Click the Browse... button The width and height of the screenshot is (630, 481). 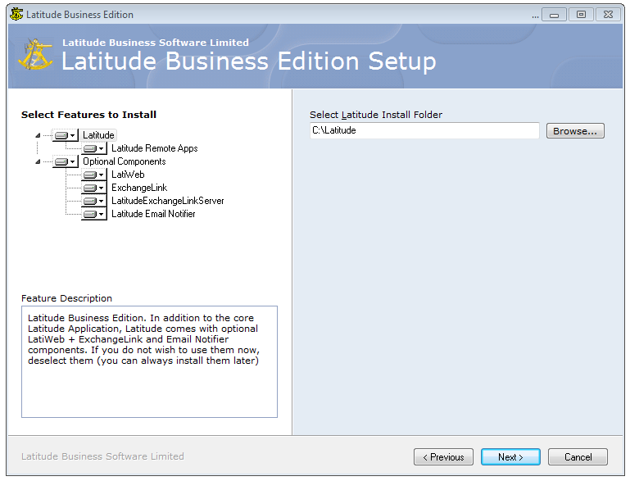(575, 131)
